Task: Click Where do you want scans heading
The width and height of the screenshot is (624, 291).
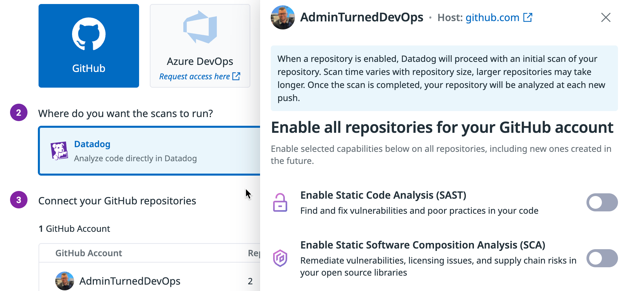Action: [126, 114]
